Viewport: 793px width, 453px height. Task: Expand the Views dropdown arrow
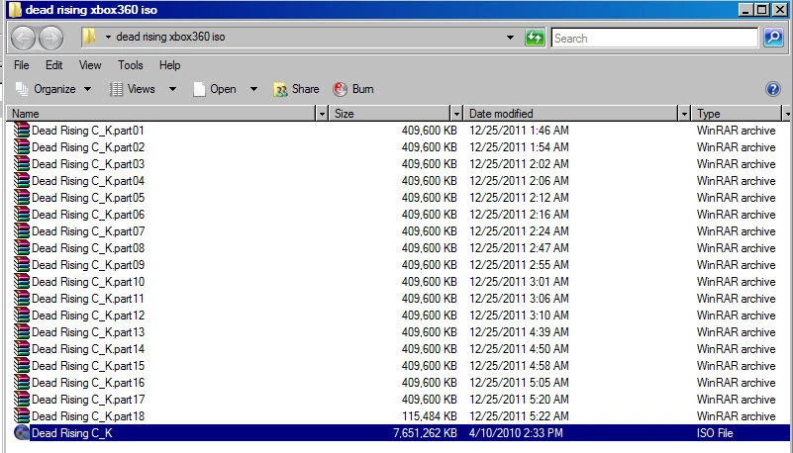tap(172, 89)
